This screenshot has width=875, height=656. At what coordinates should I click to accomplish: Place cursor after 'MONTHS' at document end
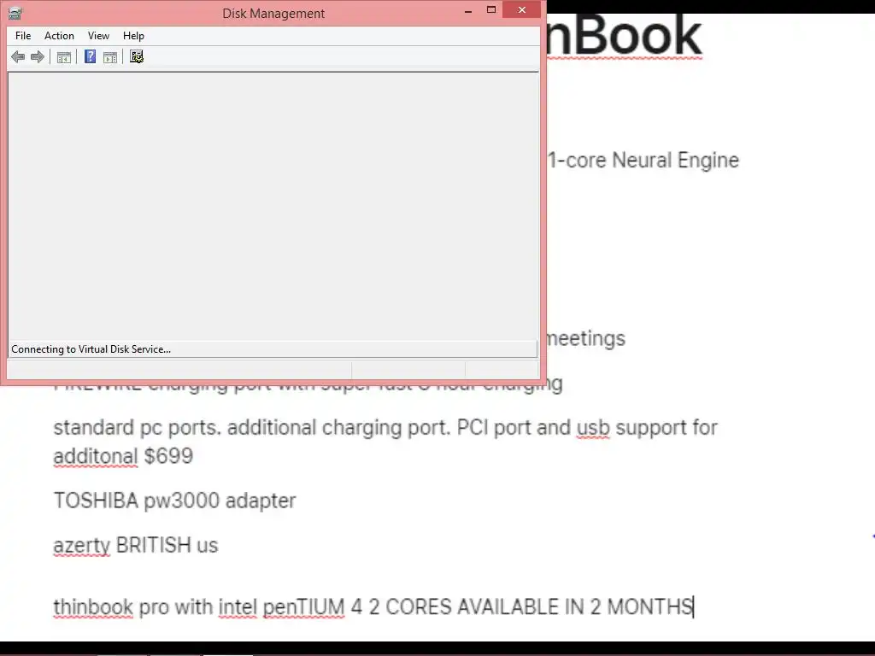(693, 607)
